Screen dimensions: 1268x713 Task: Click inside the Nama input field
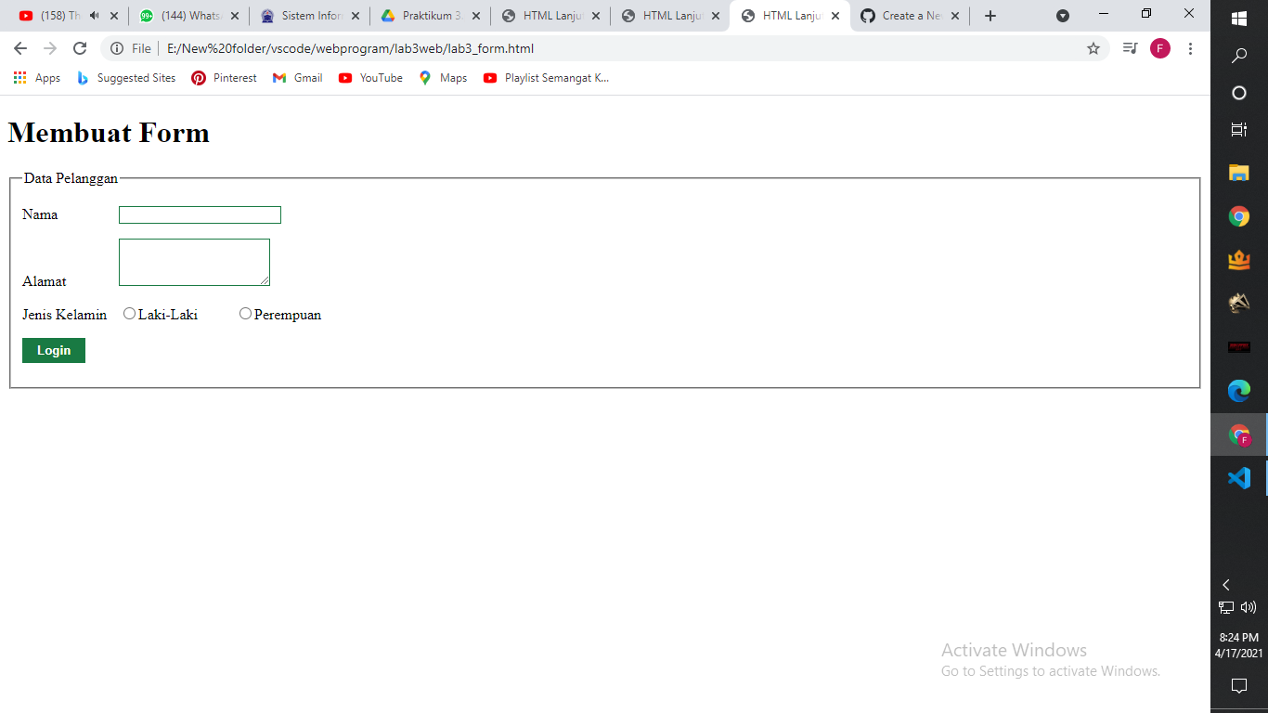[x=199, y=214]
